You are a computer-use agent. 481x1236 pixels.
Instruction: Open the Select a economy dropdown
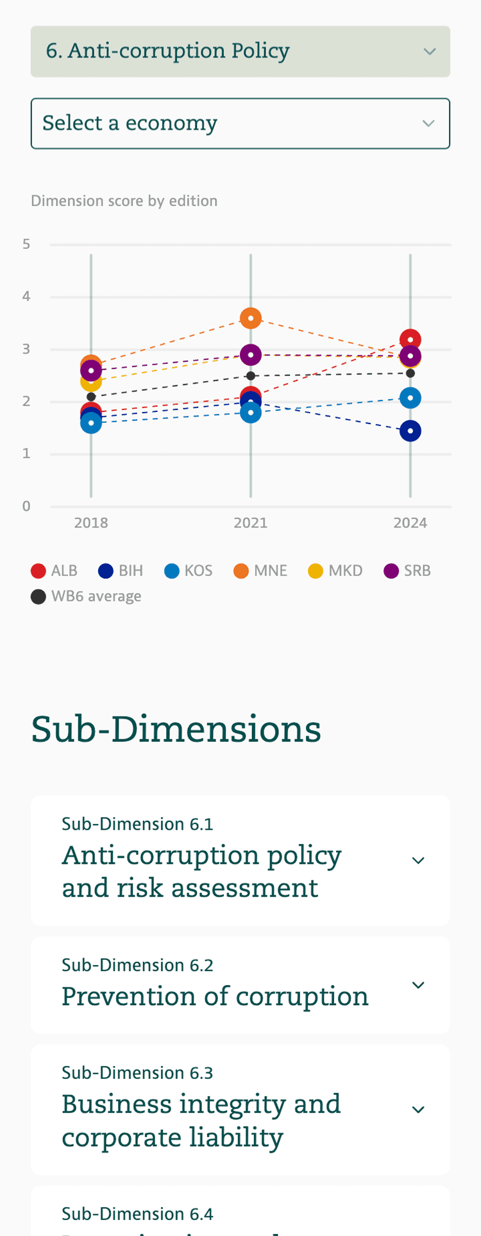pyautogui.click(x=240, y=123)
